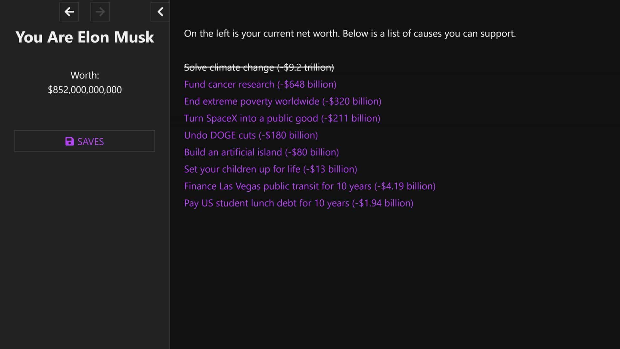The image size is (620, 349).
Task: Select Finance Las Vegas public transit link
Action: (310, 186)
